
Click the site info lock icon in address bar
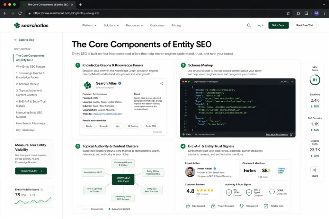(x=29, y=13)
